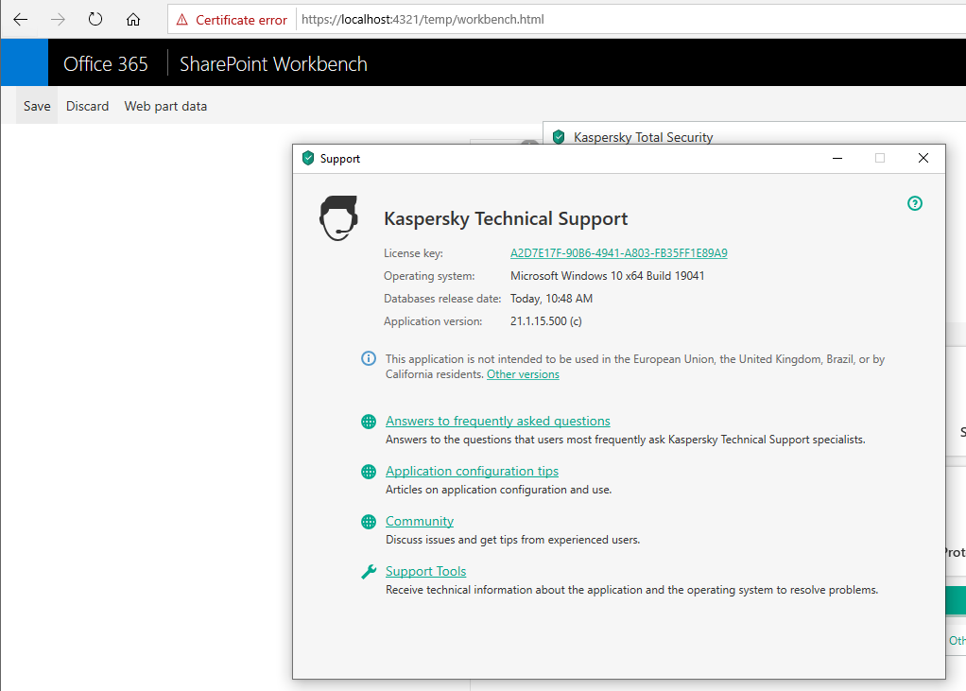Open the license key link

pos(618,253)
